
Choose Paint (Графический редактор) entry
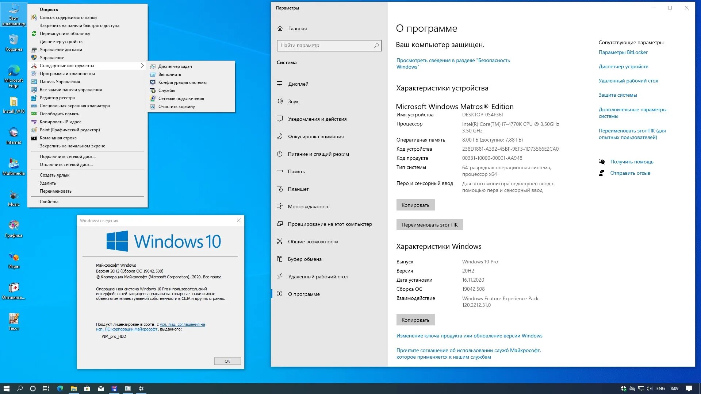point(88,130)
